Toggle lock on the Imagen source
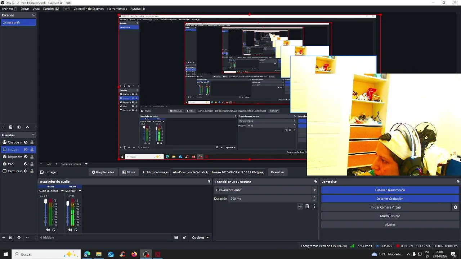 click(32, 149)
